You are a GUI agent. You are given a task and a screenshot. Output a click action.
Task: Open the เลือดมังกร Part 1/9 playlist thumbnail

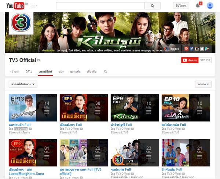(33, 153)
